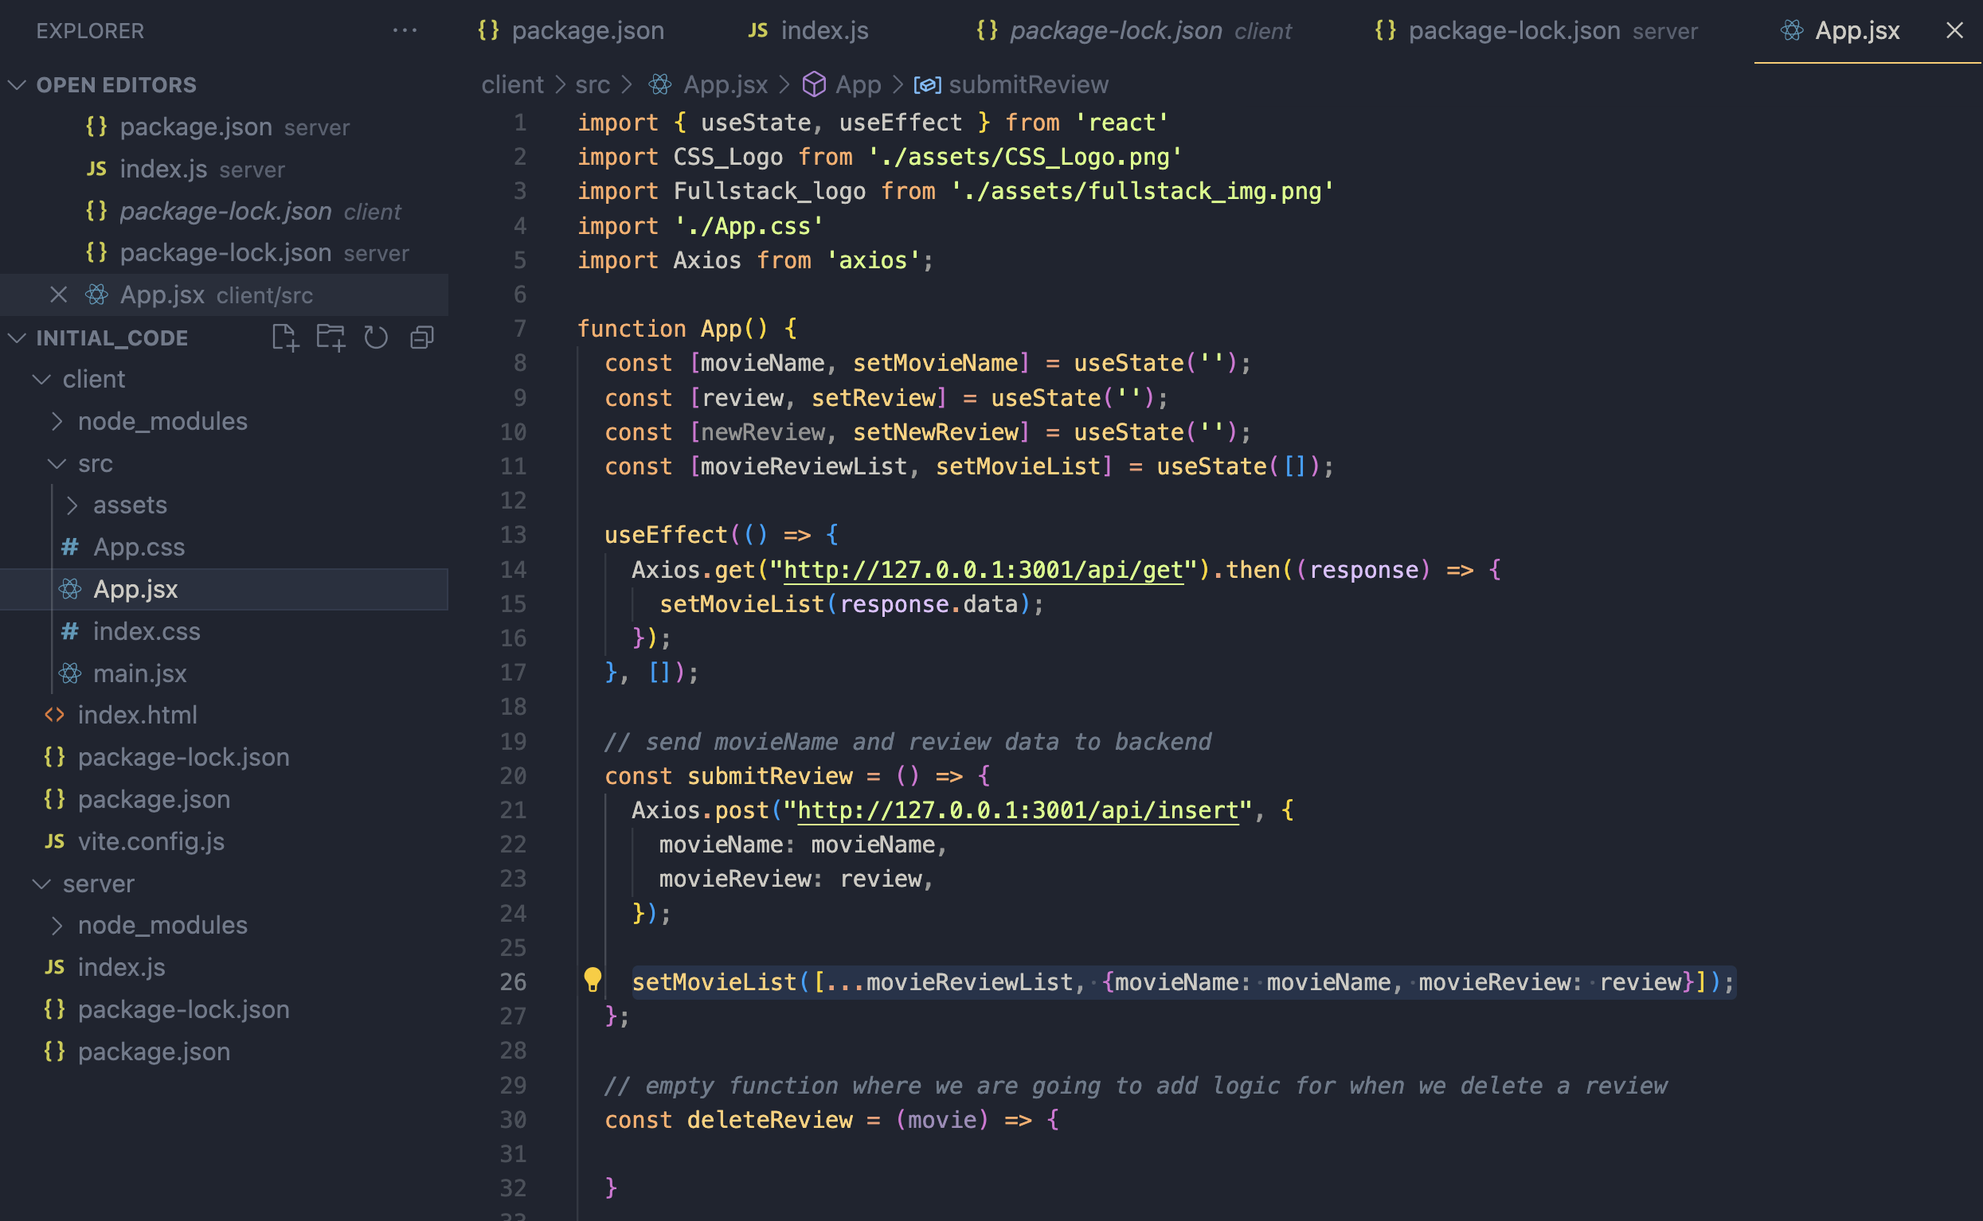Close the App.jsx editor tab

tap(1954, 31)
